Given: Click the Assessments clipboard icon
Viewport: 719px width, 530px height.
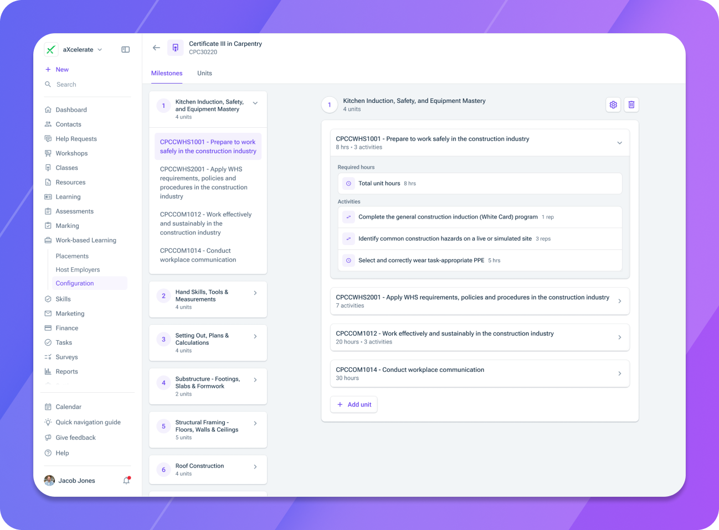Looking at the screenshot, I should (48, 211).
